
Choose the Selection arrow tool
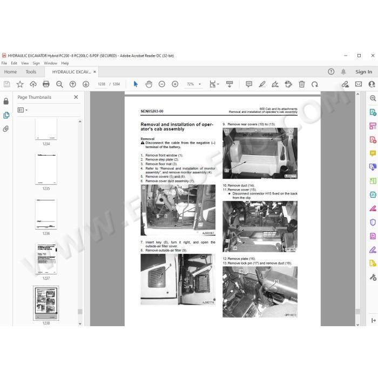(x=136, y=84)
